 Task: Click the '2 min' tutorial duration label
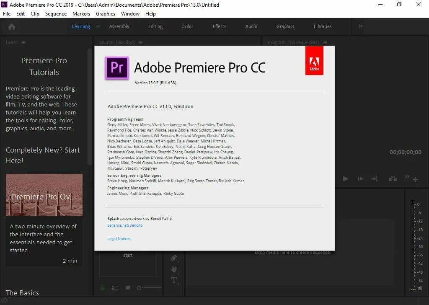click(70, 261)
